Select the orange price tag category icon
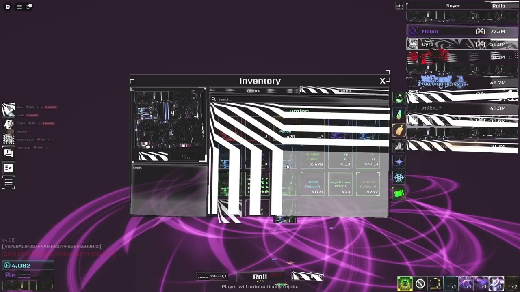 pyautogui.click(x=399, y=130)
